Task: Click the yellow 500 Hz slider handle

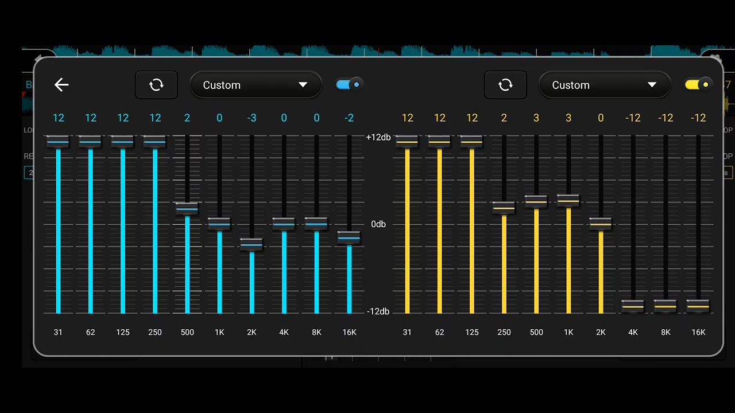Action: pyautogui.click(x=536, y=201)
